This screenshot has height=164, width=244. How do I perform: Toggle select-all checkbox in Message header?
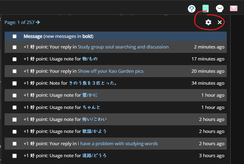[14, 36]
